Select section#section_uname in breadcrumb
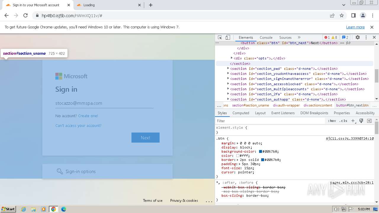The height and width of the screenshot is (213, 379). click(x=250, y=105)
